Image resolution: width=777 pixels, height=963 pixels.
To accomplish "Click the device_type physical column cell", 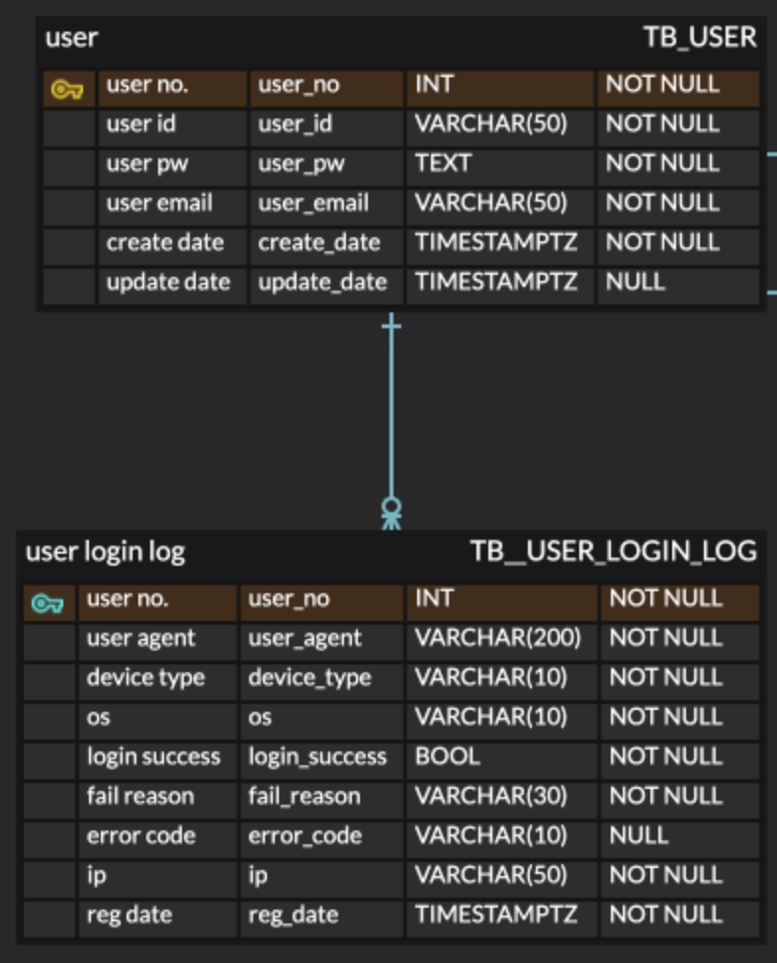I will click(322, 682).
